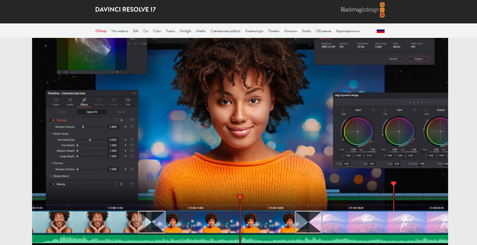Reset the Sharpen Chroma value
Screen dimensions: 477x245
[x=132, y=169]
